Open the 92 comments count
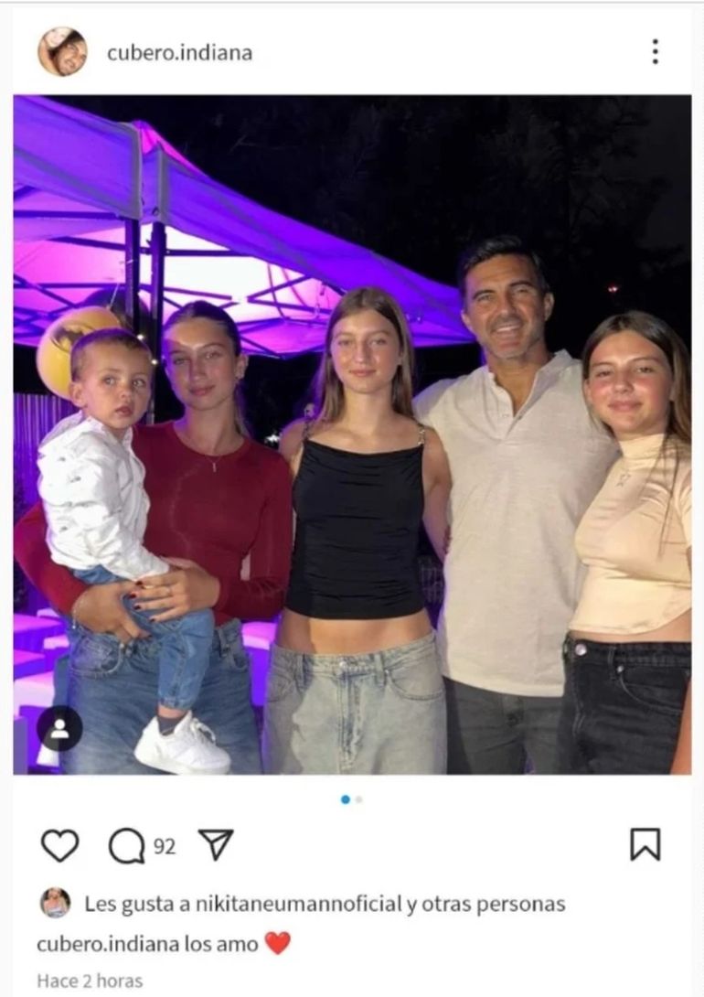 165,847
